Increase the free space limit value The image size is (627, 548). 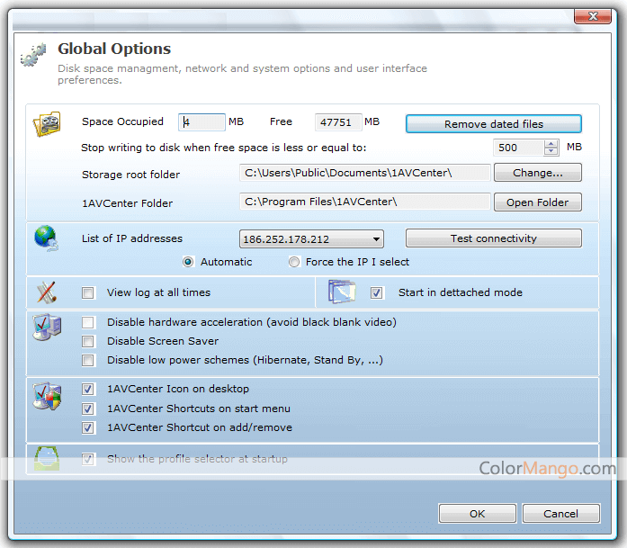(551, 143)
